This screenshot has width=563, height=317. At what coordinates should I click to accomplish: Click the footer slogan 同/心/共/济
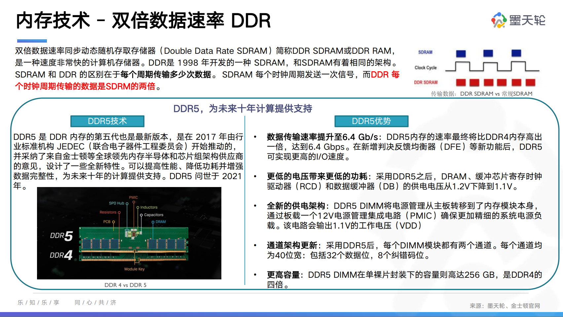[x=95, y=302]
